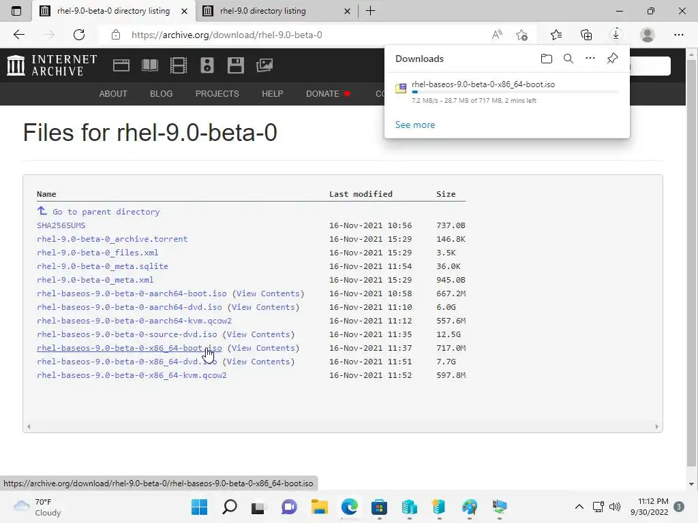Click the browser back arrow

[18, 35]
